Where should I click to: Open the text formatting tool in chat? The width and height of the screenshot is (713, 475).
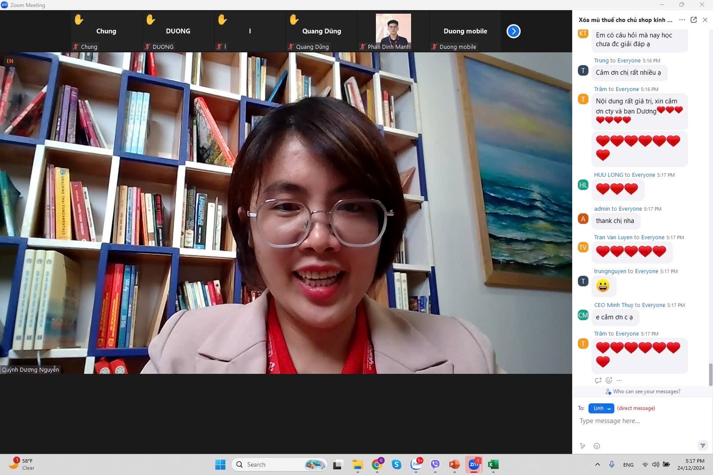pos(582,446)
